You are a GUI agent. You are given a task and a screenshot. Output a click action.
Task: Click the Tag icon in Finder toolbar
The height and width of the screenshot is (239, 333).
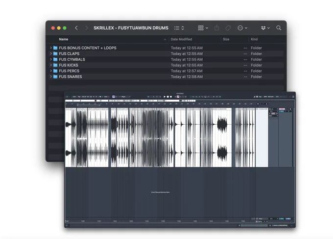[228, 28]
